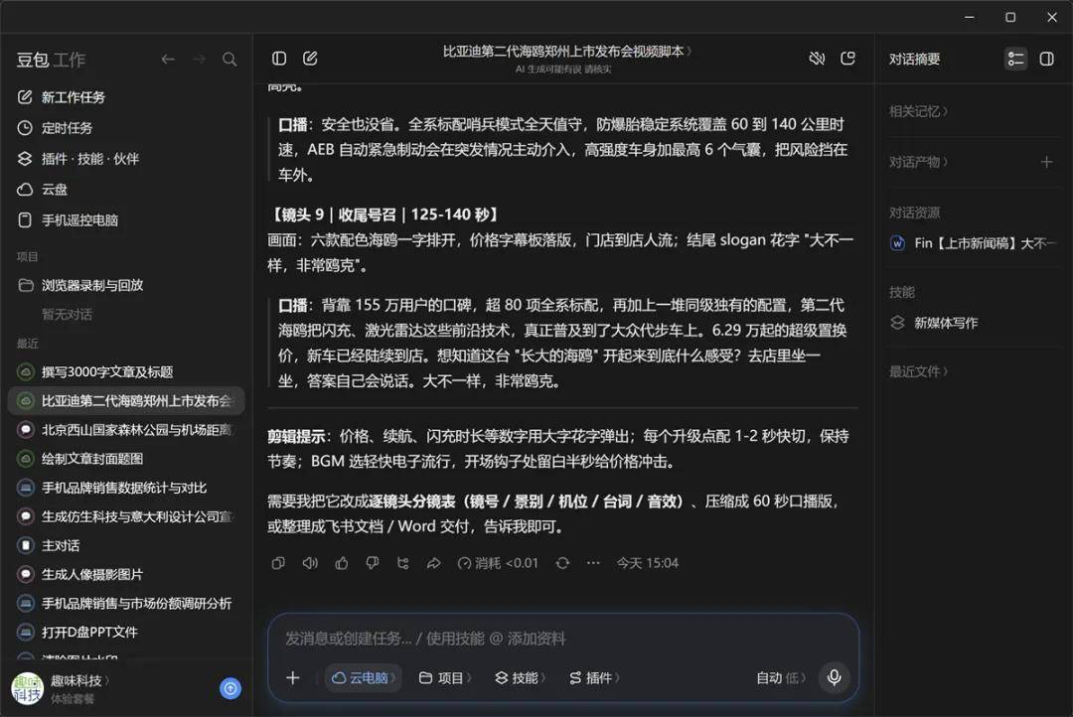The height and width of the screenshot is (717, 1073).
Task: Open chat 打开D盘PPT文件
Action: tap(126, 633)
